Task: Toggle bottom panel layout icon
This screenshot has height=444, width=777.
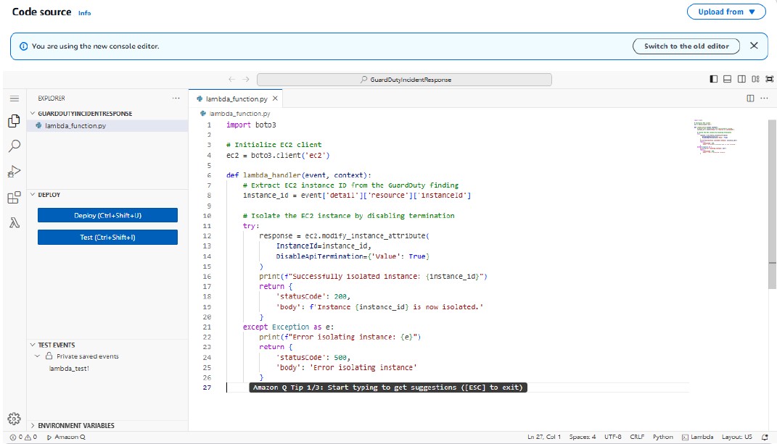Action: tap(728, 79)
